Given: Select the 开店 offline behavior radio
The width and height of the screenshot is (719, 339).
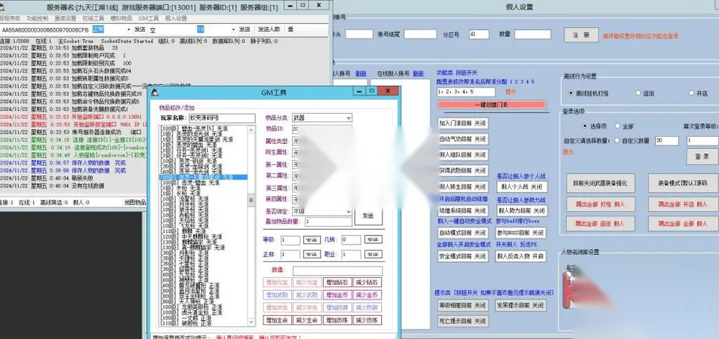Looking at the screenshot, I should (692, 93).
